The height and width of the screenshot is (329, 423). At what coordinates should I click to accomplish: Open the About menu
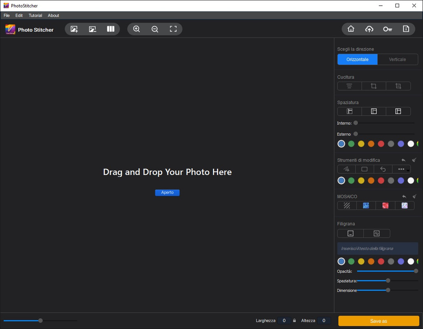[x=53, y=15]
